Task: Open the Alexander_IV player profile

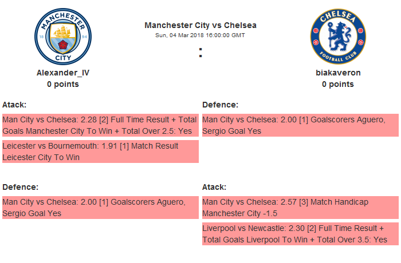Action: (x=63, y=73)
